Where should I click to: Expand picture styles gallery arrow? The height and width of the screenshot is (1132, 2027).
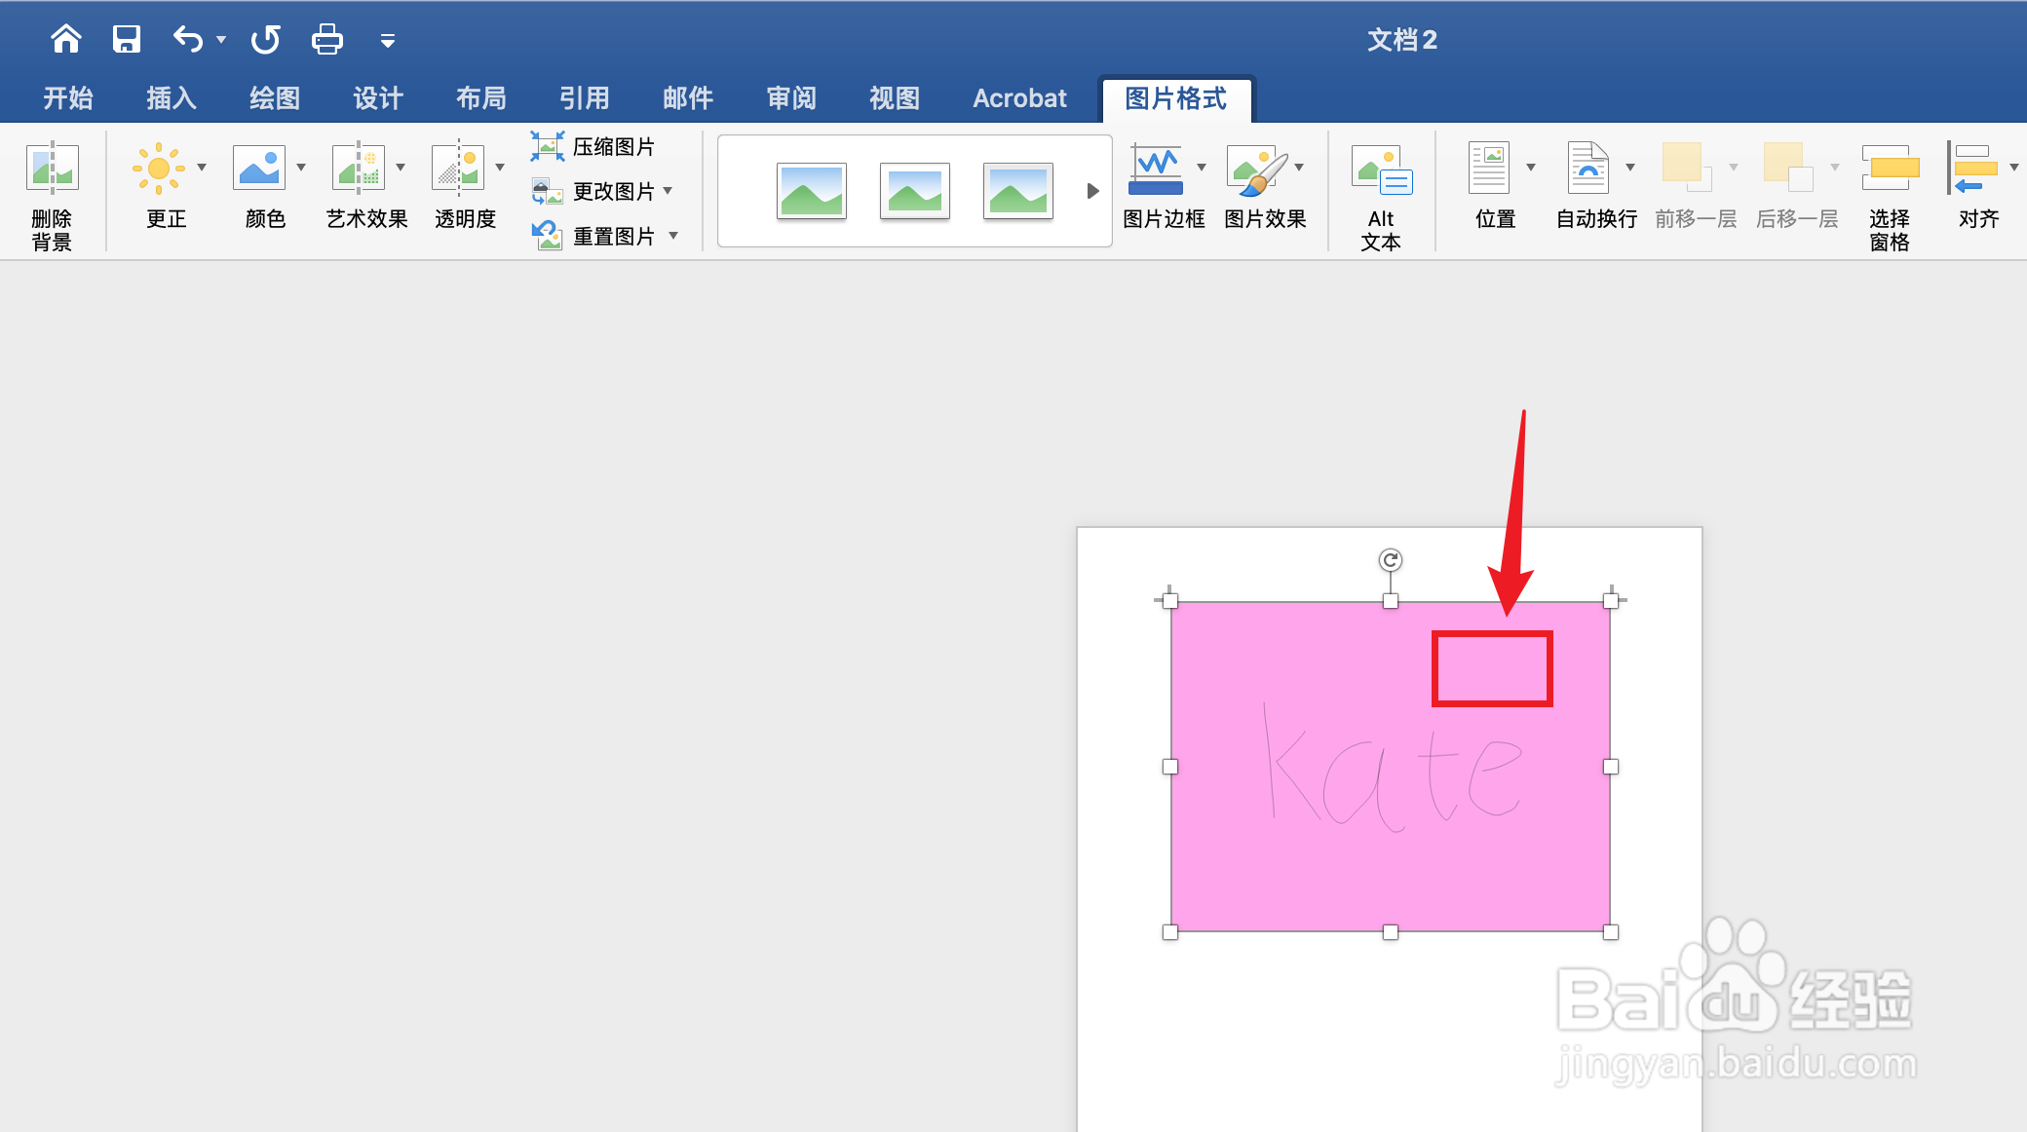point(1092,191)
